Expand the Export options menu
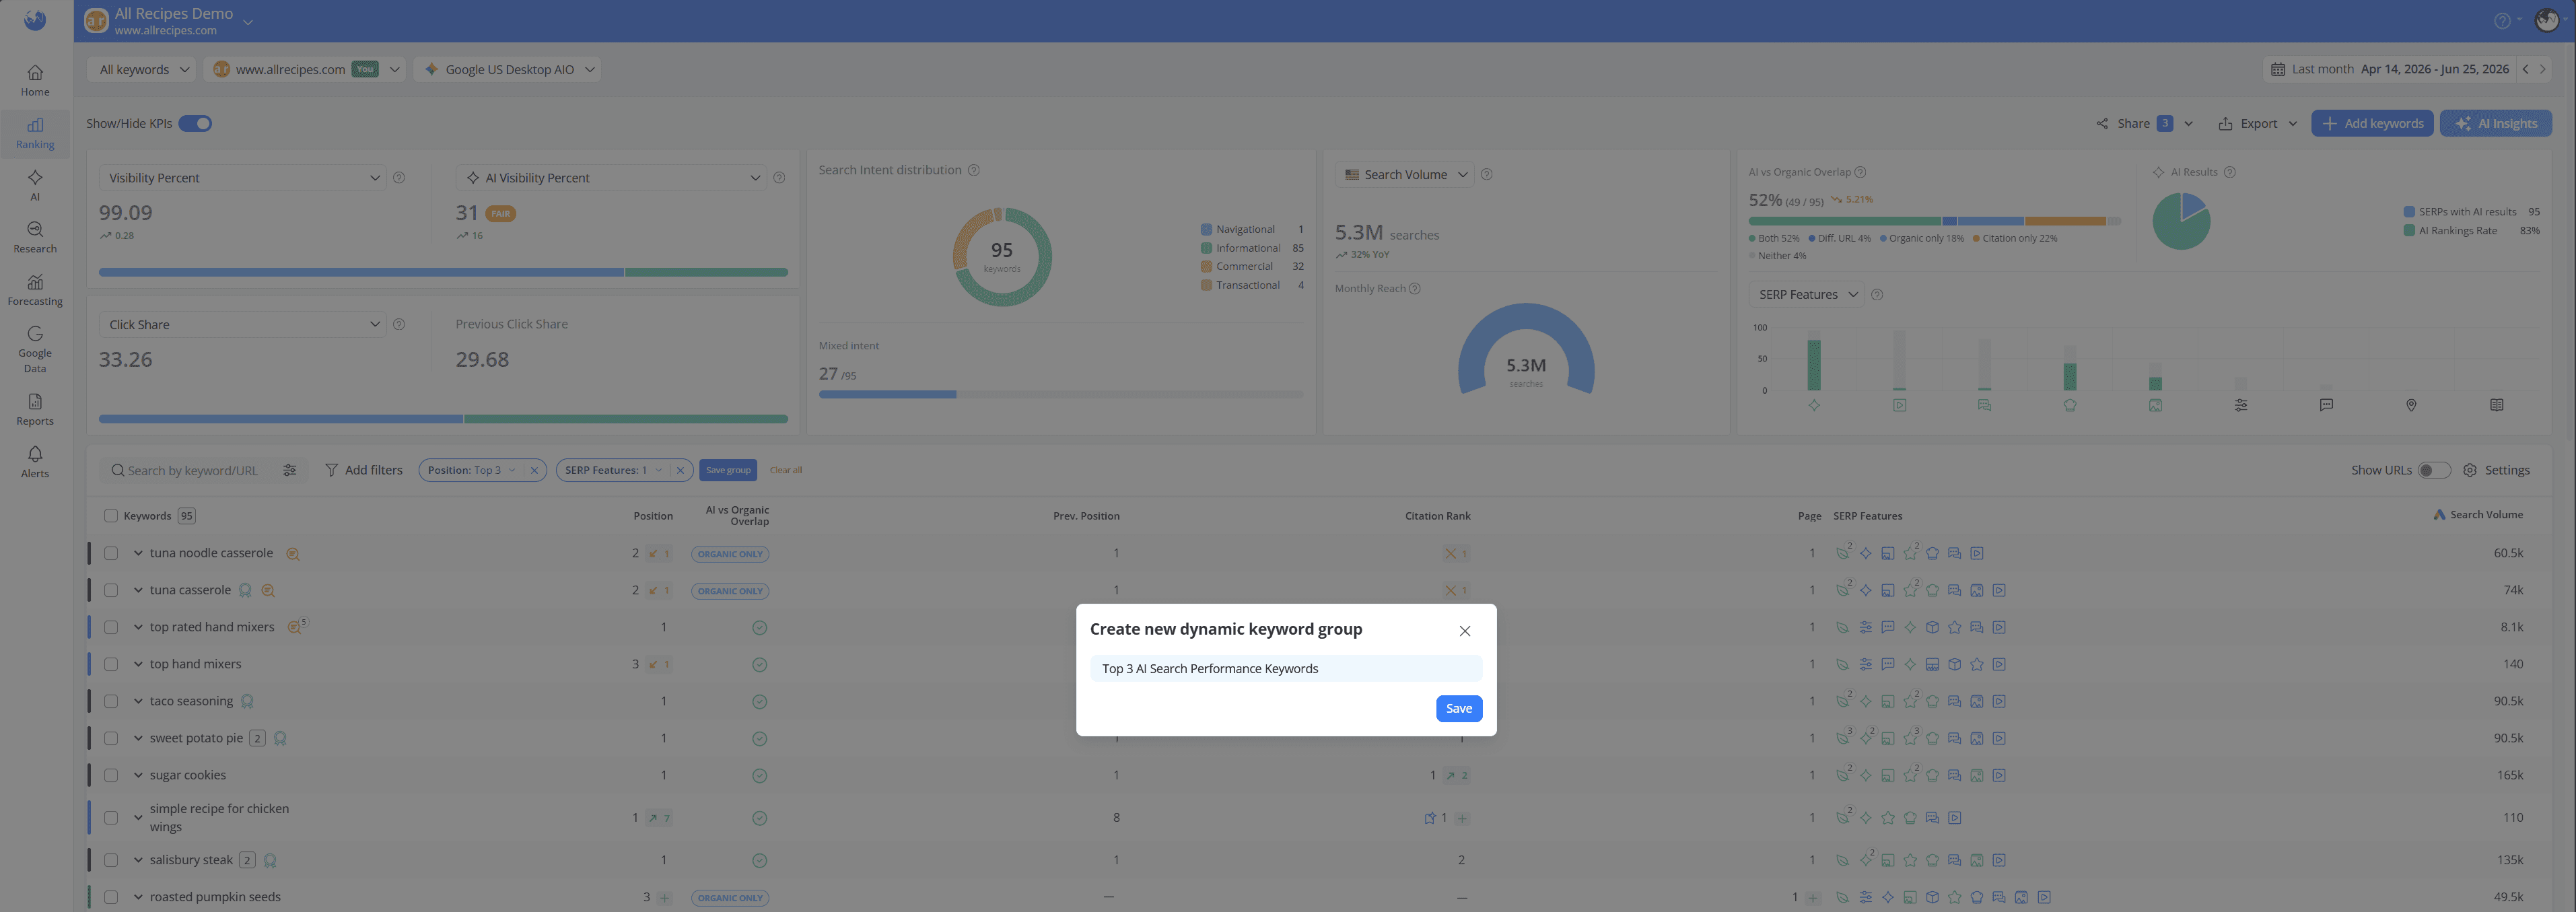The height and width of the screenshot is (912, 2576). (2257, 124)
